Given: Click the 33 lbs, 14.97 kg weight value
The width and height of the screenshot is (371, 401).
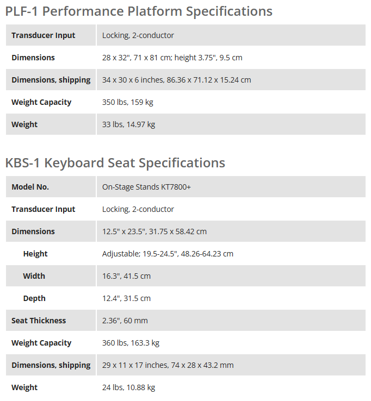Looking at the screenshot, I should [x=128, y=124].
